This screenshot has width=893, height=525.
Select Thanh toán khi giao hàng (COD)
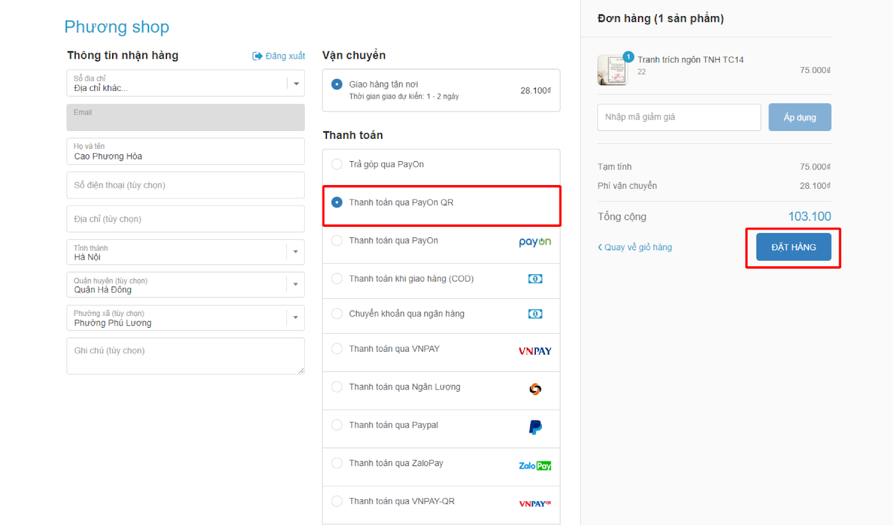pyautogui.click(x=337, y=279)
